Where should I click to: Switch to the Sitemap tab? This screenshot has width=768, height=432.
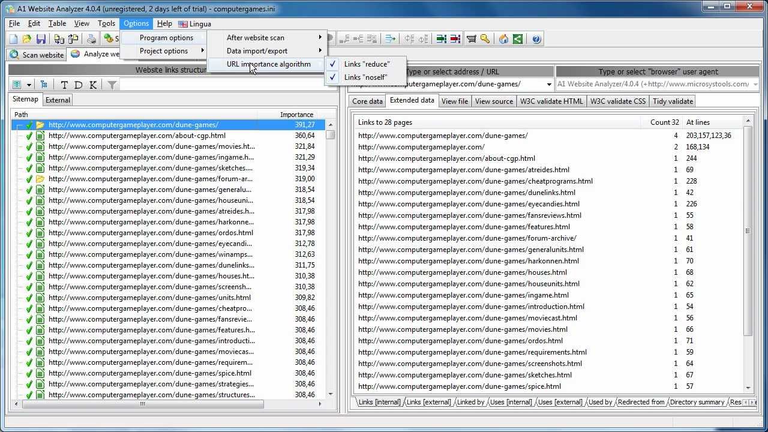point(25,100)
